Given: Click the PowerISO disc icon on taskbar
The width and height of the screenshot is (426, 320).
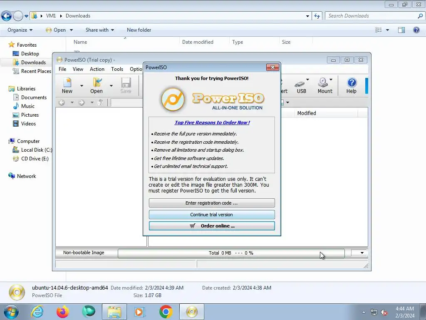Looking at the screenshot, I should [192, 312].
